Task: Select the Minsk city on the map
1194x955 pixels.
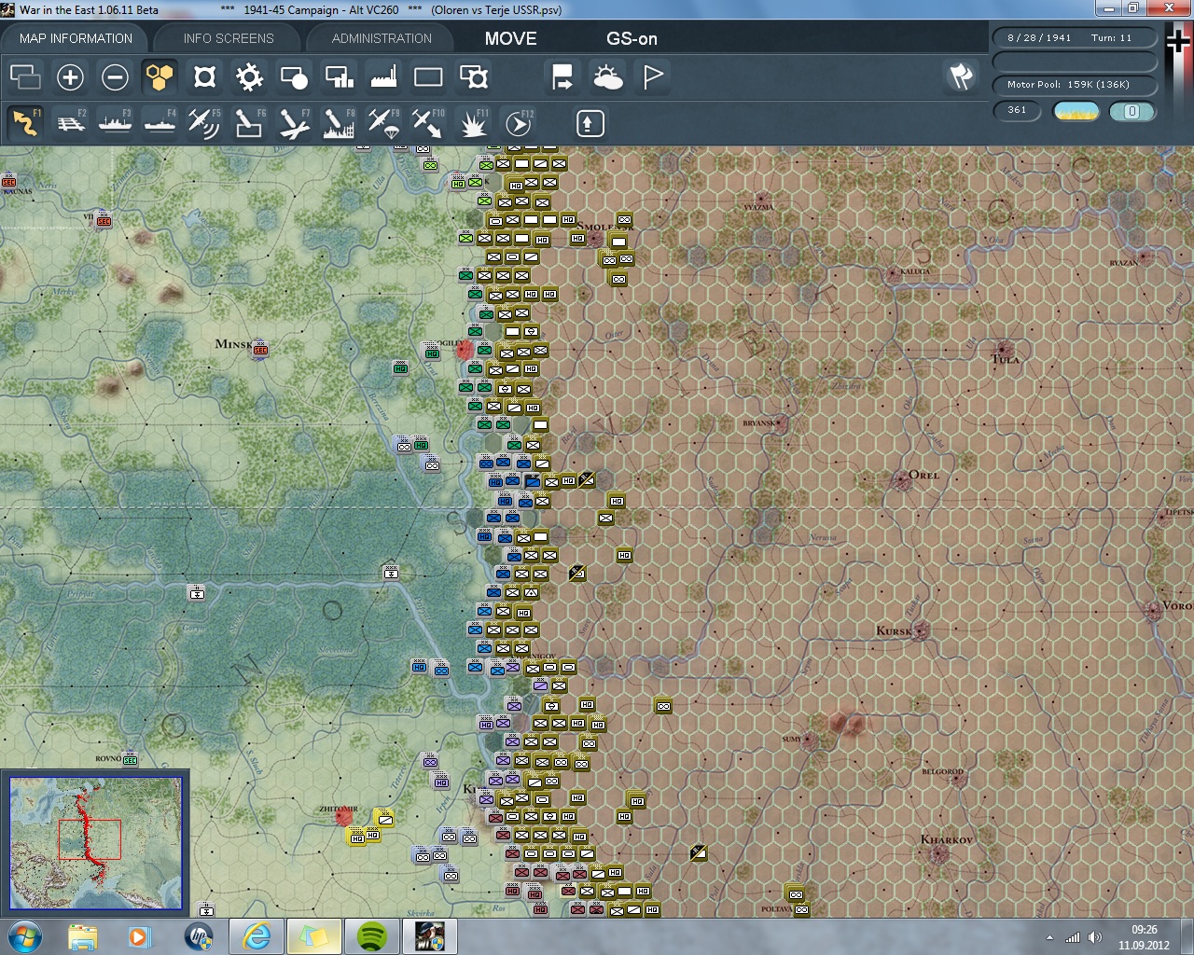Action: tap(261, 349)
